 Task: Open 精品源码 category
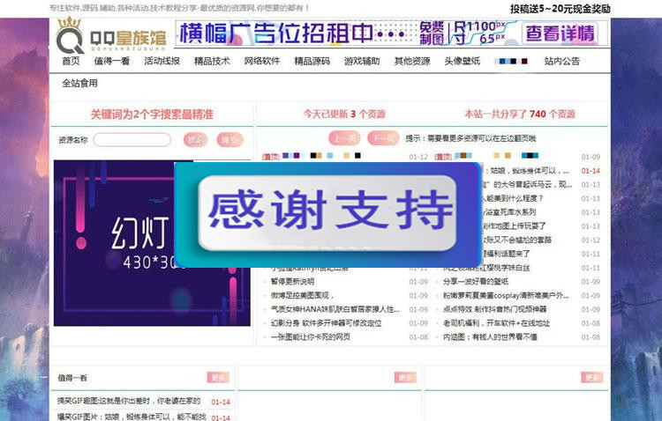312,61
